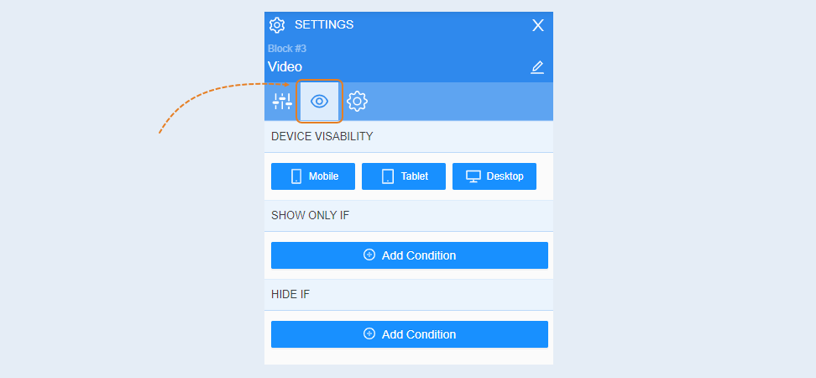This screenshot has width=816, height=378.
Task: Add a condition under SHOW ONLY IF
Action: click(409, 255)
